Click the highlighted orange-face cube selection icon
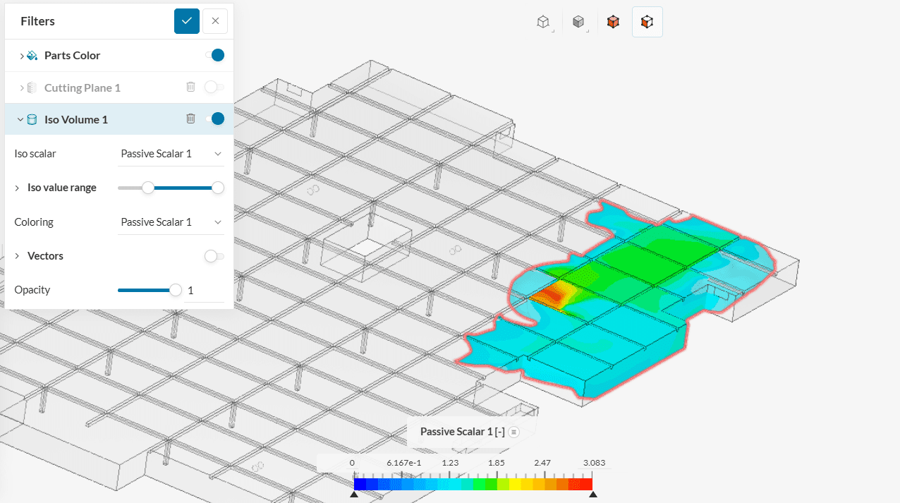 pyautogui.click(x=647, y=22)
